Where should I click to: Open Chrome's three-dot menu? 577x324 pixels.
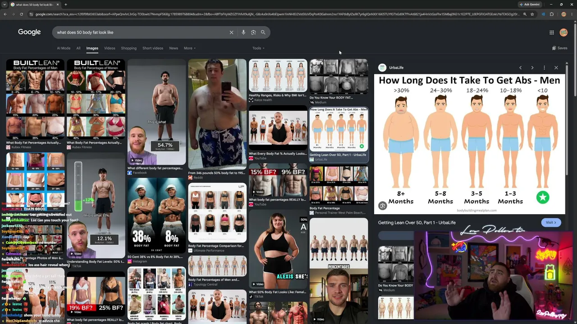pyautogui.click(x=572, y=14)
